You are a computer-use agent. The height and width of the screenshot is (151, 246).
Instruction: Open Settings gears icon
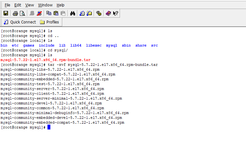click(x=99, y=13)
